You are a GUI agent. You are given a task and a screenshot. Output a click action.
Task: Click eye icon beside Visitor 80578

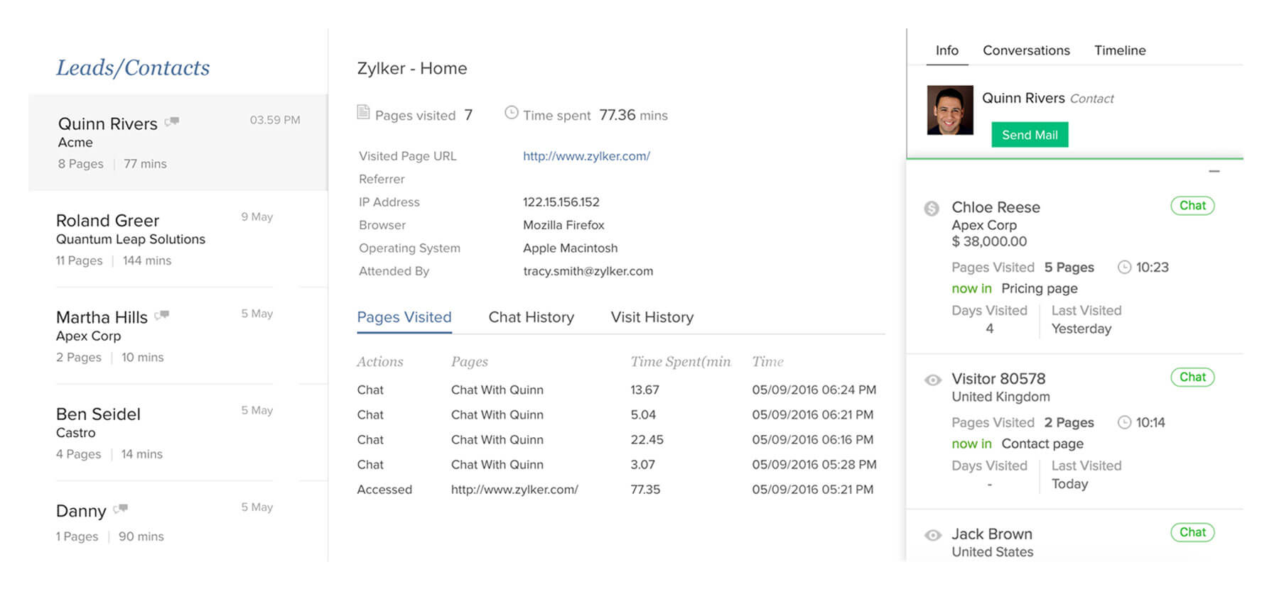(x=932, y=380)
